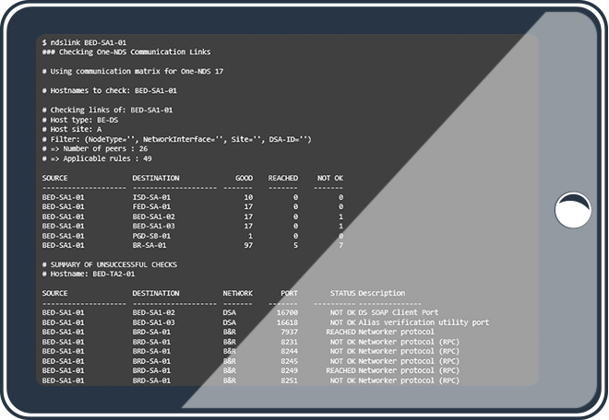609x420 pixels.
Task: Click 'Networker protocol' description in port 7937 row
Action: (396, 332)
